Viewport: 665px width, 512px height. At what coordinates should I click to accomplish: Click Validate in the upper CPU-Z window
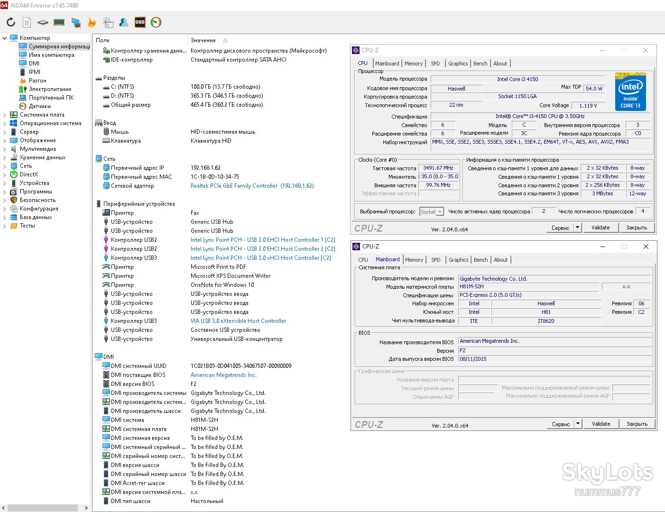coord(600,228)
